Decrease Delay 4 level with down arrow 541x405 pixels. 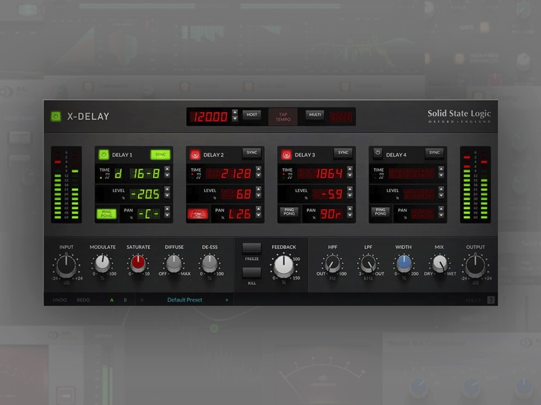click(x=441, y=196)
